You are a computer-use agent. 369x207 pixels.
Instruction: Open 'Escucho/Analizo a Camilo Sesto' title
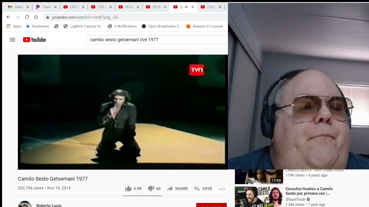[309, 191]
